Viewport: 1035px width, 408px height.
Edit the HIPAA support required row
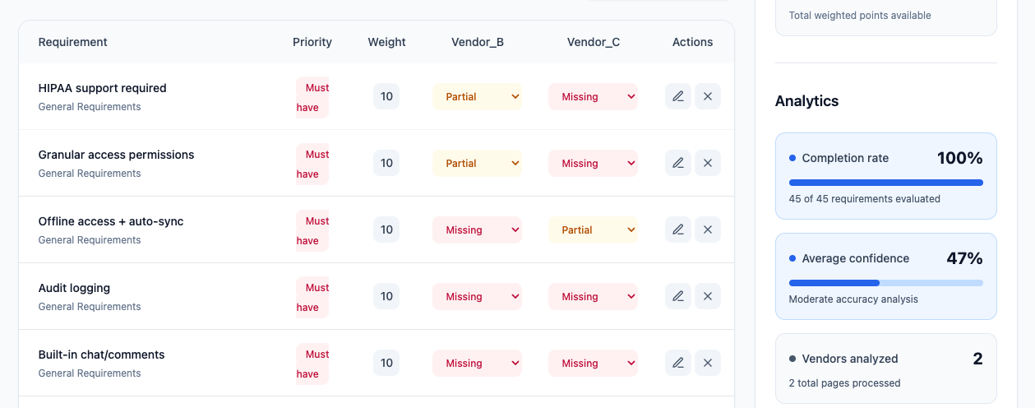click(678, 96)
